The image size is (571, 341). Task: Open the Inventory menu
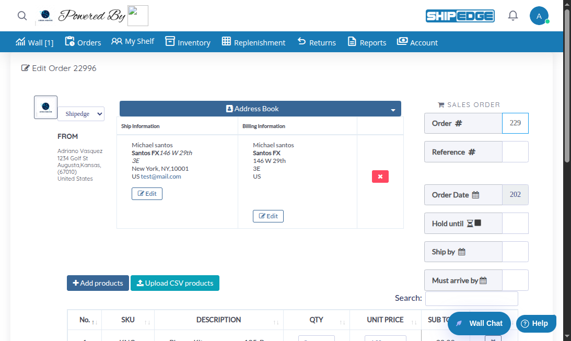[x=188, y=42]
